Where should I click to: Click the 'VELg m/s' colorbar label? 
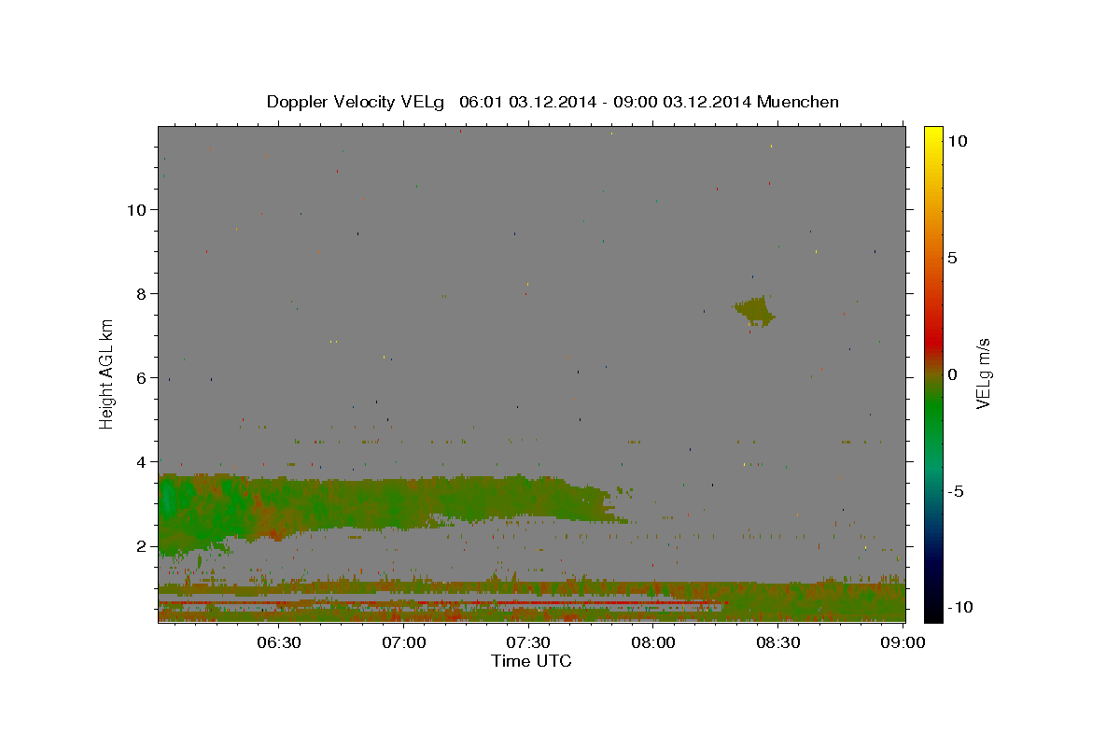tap(983, 373)
